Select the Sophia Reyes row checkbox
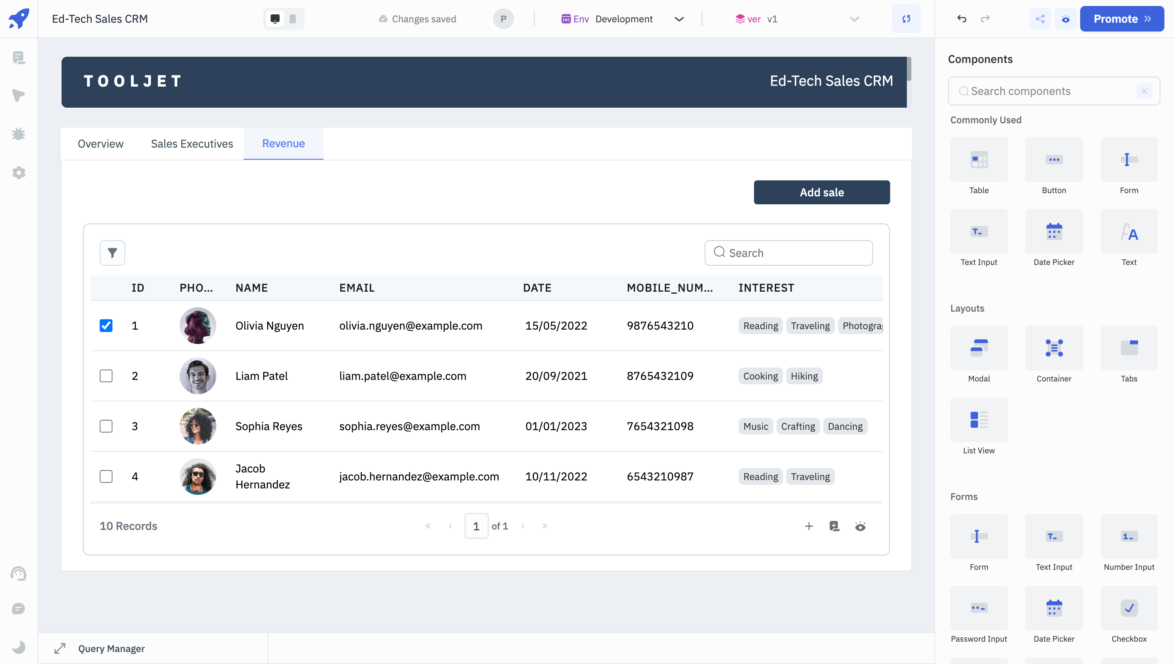The image size is (1174, 664). click(106, 426)
